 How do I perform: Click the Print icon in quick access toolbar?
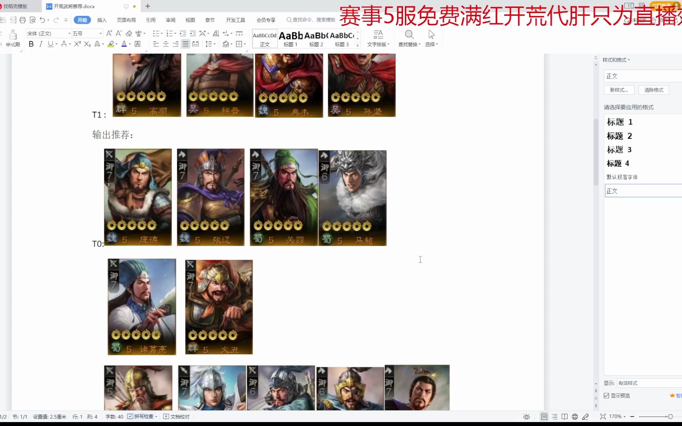(22, 20)
